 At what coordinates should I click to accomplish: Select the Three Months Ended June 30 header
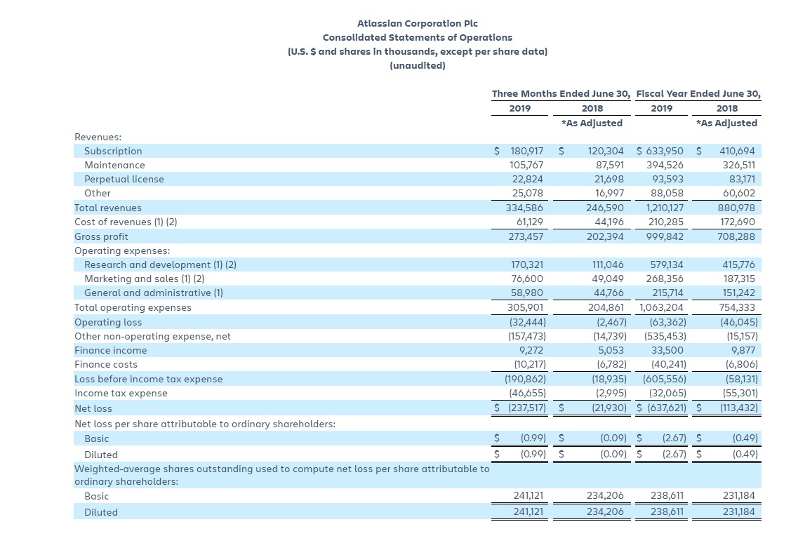coord(561,93)
